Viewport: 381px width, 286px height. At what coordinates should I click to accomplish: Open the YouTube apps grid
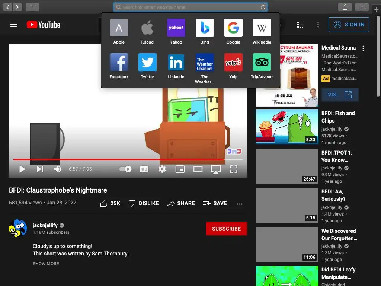click(300, 25)
